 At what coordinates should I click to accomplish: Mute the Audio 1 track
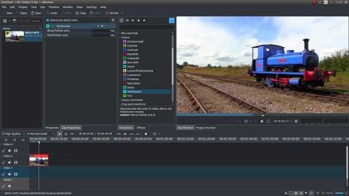click(x=10, y=186)
